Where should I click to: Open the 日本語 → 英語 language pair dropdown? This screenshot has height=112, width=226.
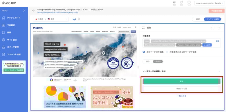click(51, 19)
